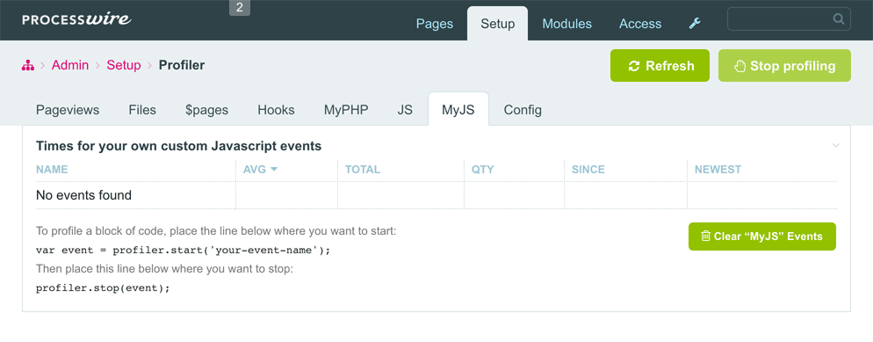
Task: Click the profiler.start code line
Action: [184, 250]
